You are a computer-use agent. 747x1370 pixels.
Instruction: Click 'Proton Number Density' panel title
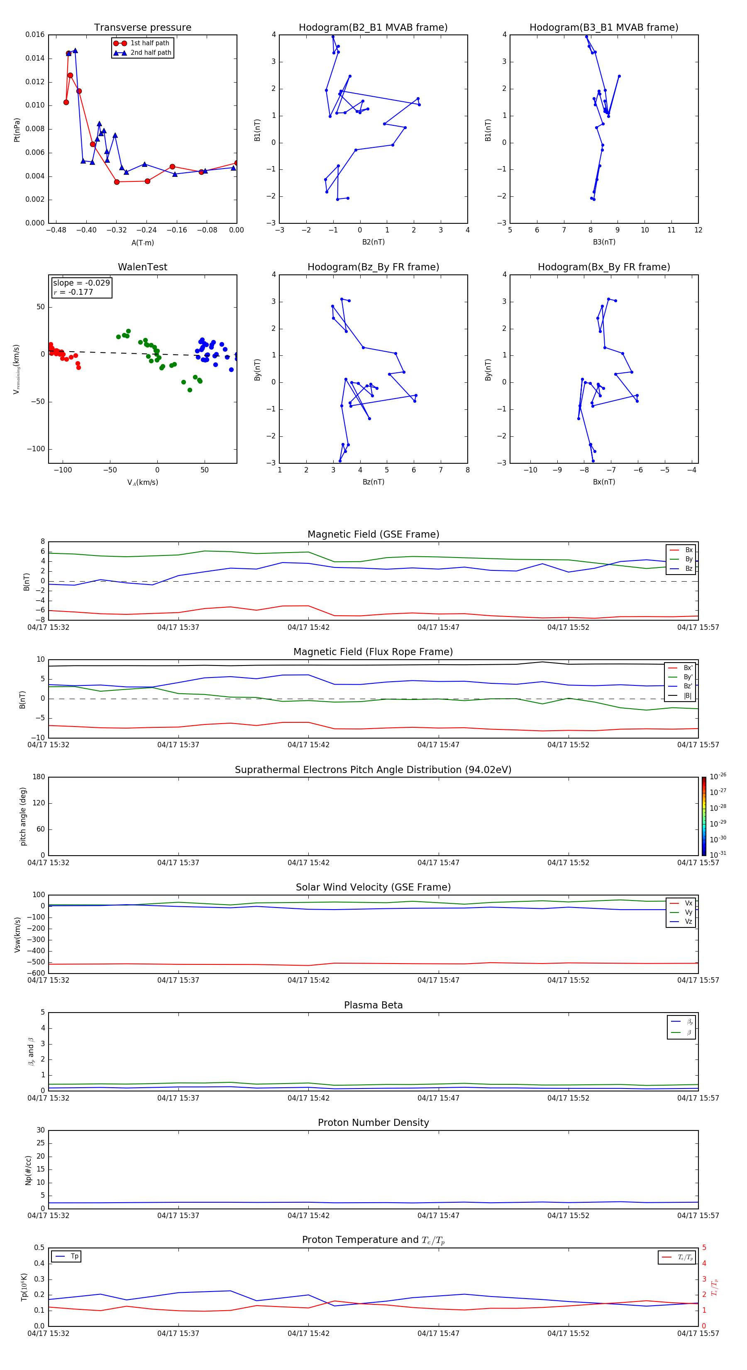point(373,1123)
